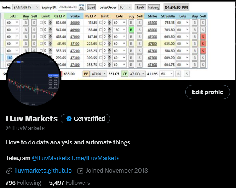Open PE lots dropdown showing 180

[x=119, y=30]
